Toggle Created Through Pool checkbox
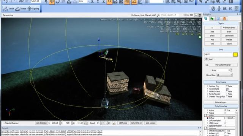243x136 pixels. (x=227, y=96)
